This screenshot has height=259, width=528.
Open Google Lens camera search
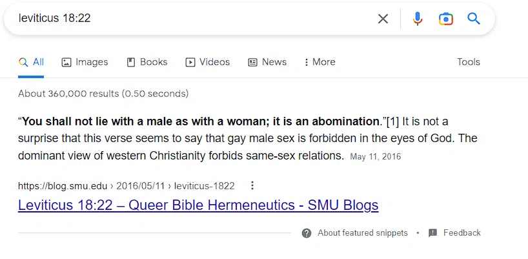click(x=445, y=19)
